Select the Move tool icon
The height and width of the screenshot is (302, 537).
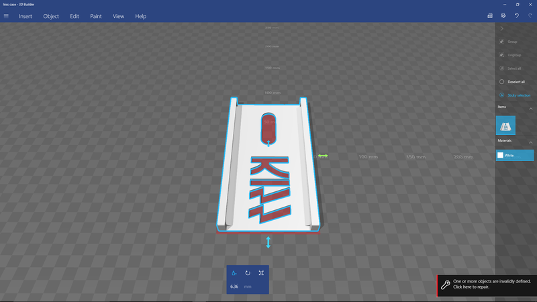click(234, 273)
